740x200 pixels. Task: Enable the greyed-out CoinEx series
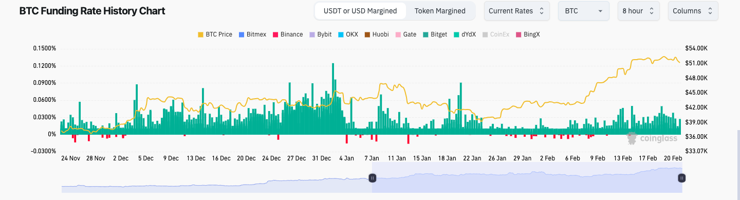495,34
